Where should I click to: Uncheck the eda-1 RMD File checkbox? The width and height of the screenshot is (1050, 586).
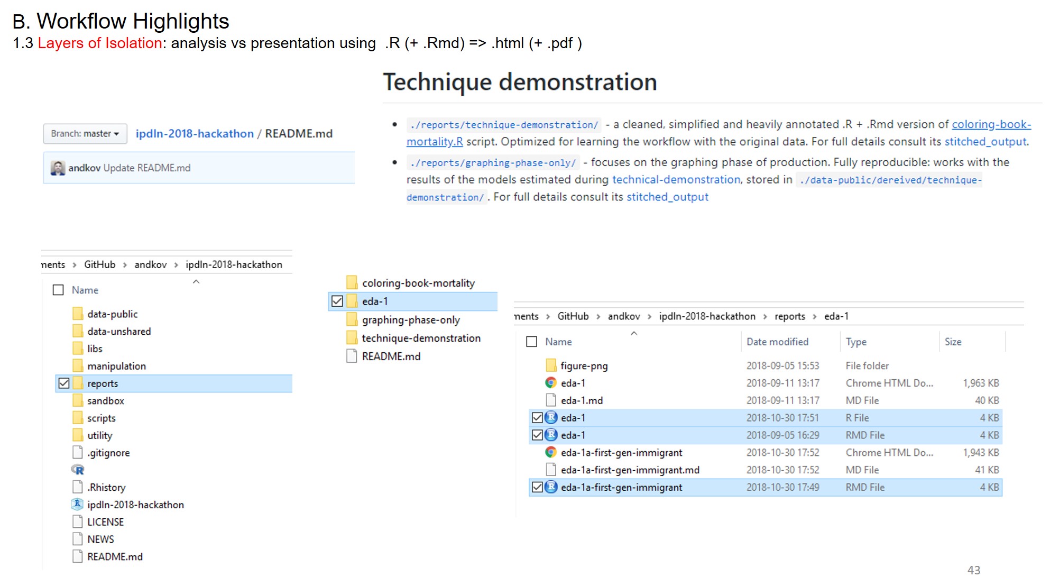coord(537,435)
